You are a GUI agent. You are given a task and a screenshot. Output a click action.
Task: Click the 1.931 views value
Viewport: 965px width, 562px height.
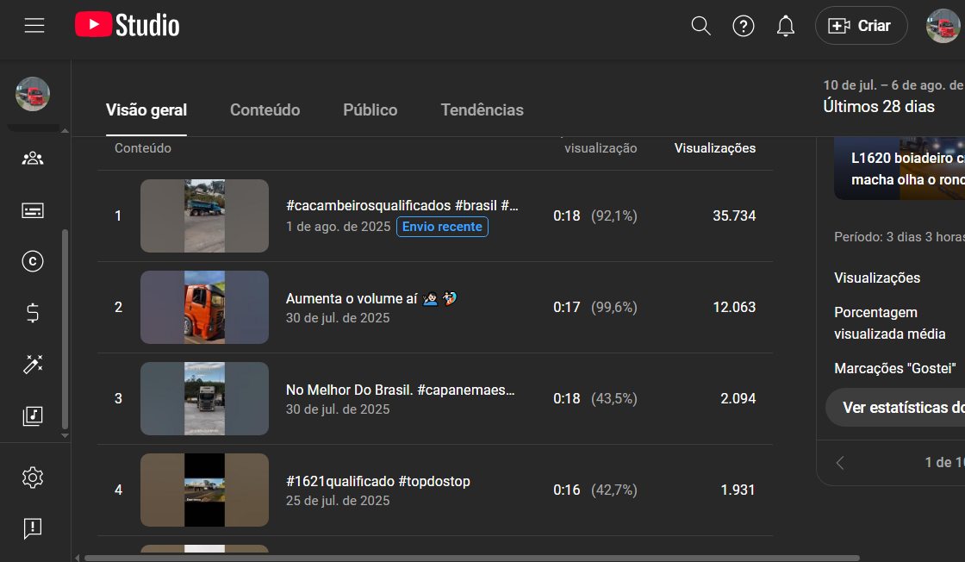738,490
